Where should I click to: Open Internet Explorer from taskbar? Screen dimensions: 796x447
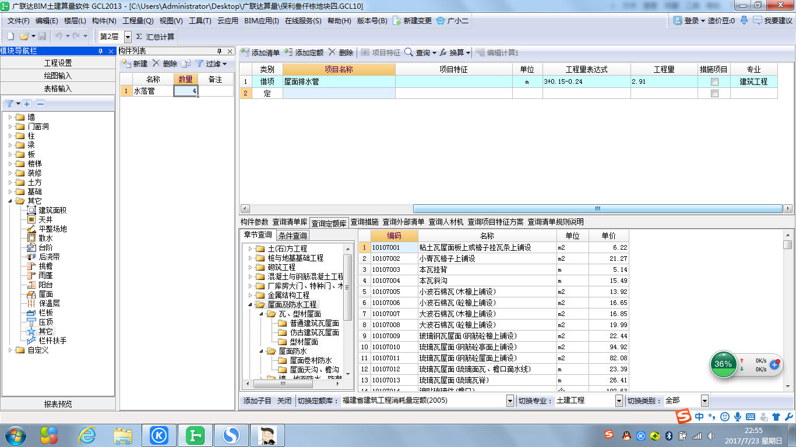(87, 434)
